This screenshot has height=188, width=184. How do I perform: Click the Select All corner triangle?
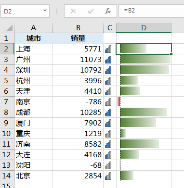coord(9,28)
